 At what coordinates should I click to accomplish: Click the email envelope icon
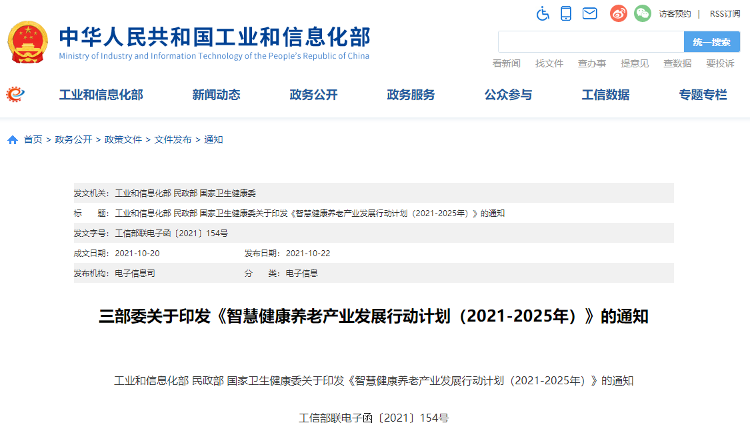pyautogui.click(x=590, y=13)
